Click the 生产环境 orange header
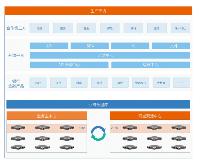Viewport: 197px width, 161px height. [98, 11]
